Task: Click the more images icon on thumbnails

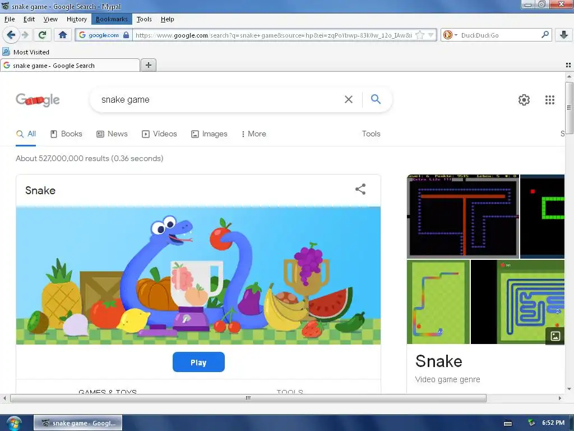Action: click(555, 336)
